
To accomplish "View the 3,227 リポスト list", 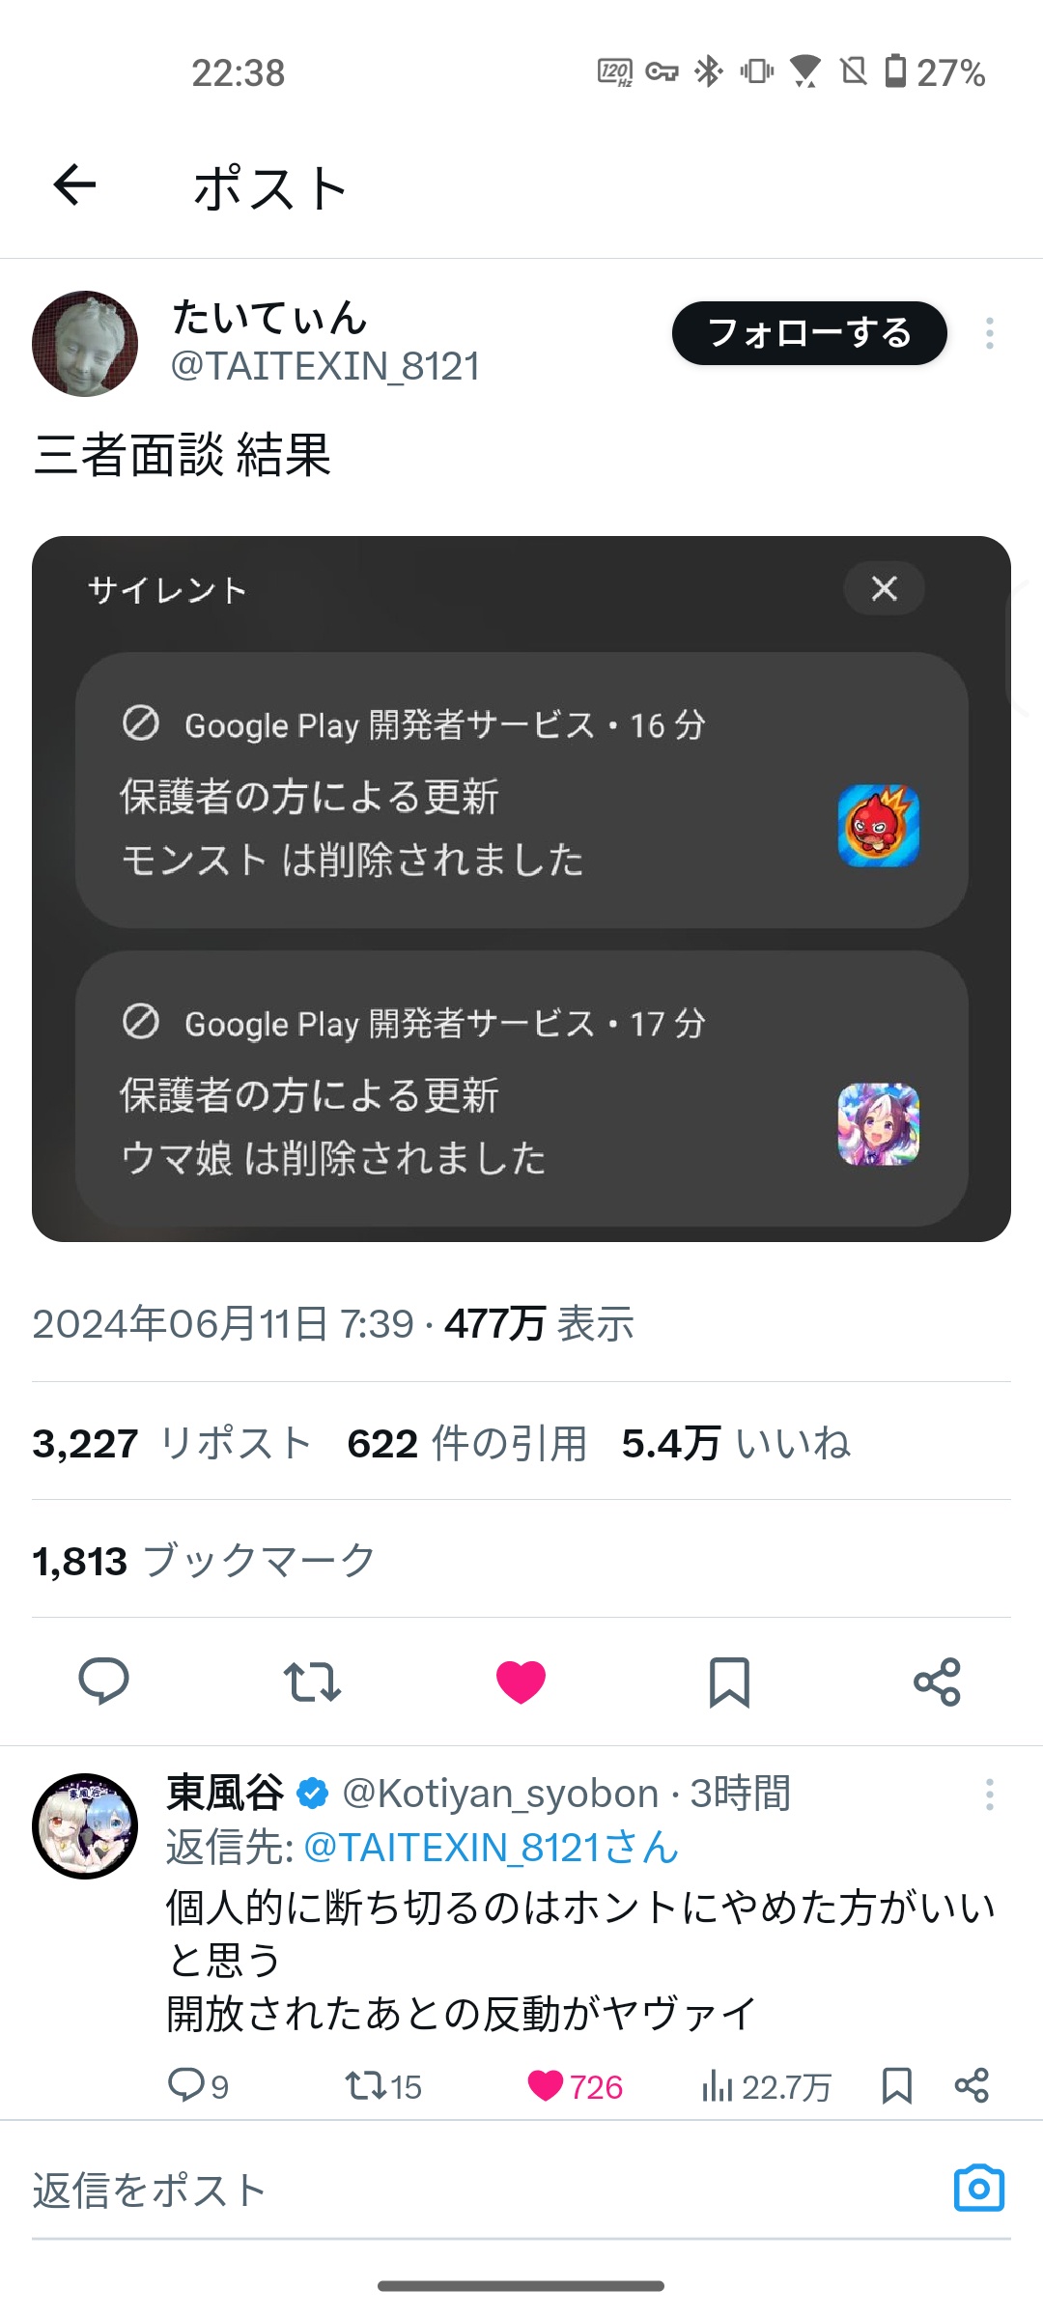I will [172, 1443].
